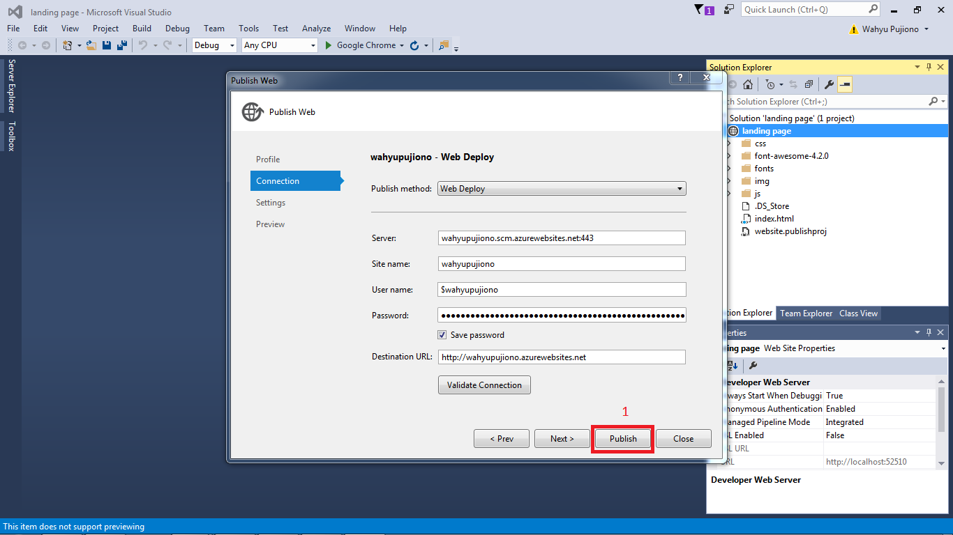Switch to the Class View tab
The width and height of the screenshot is (953, 535).
pyautogui.click(x=858, y=313)
